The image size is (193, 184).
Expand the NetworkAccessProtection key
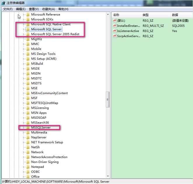(24, 157)
